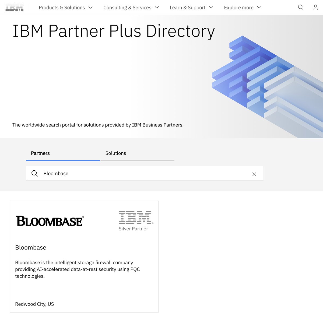Open the Bloombase partner title

[x=31, y=247]
